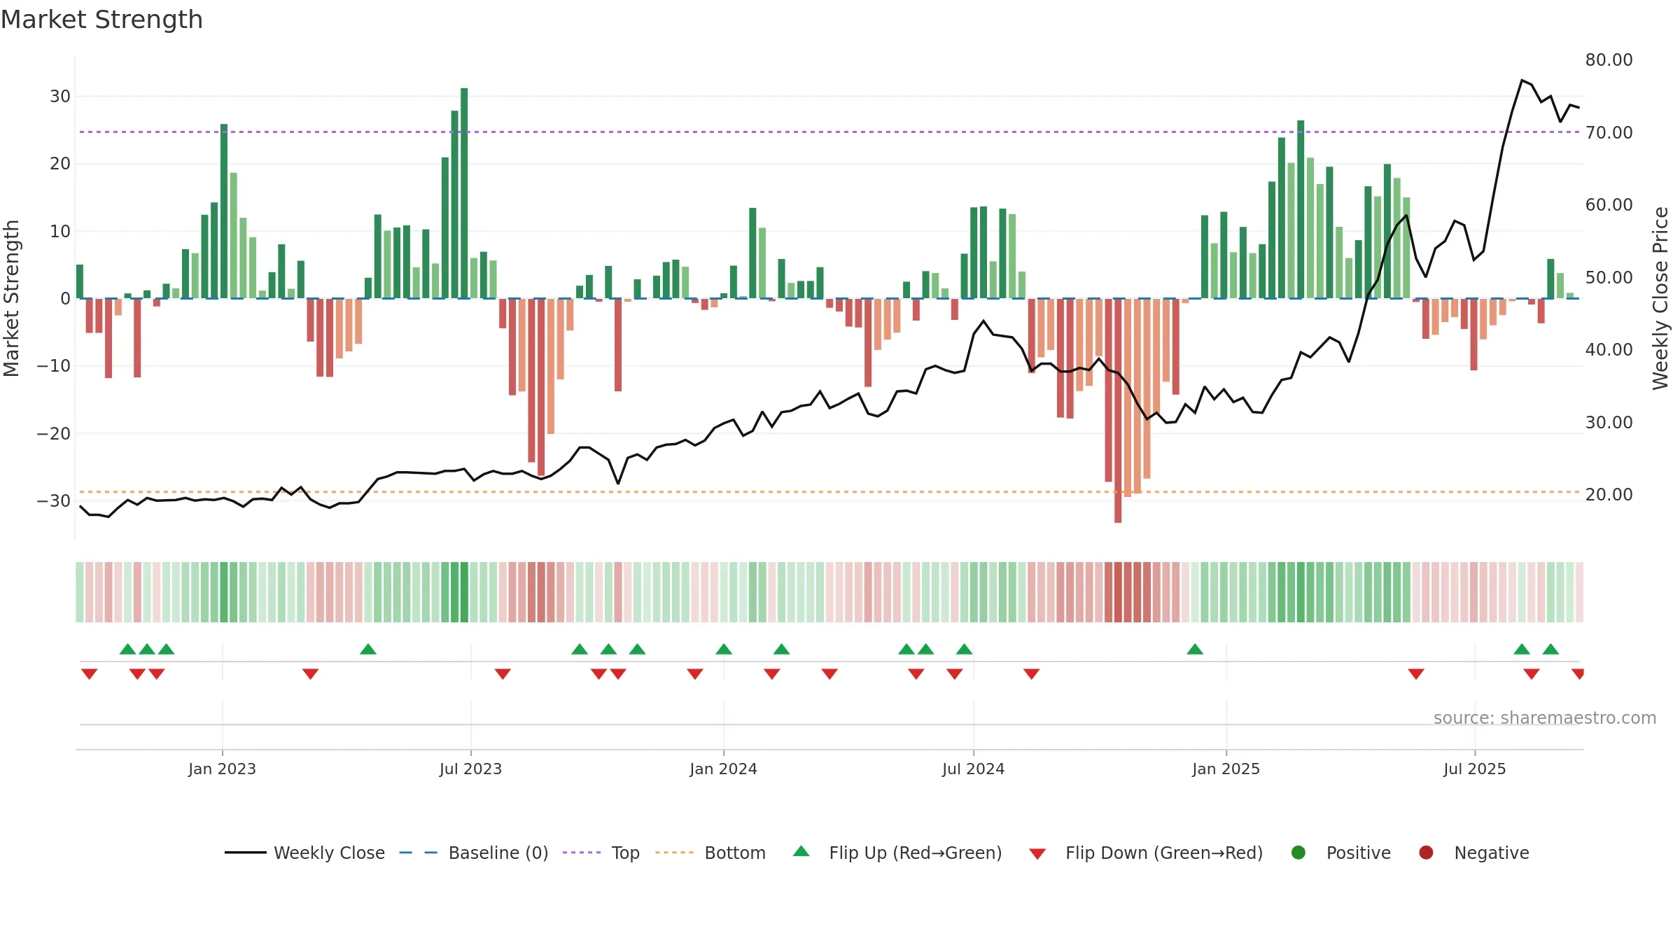Click the tallest green bar near Jul 2023
The image size is (1680, 945).
click(x=464, y=193)
